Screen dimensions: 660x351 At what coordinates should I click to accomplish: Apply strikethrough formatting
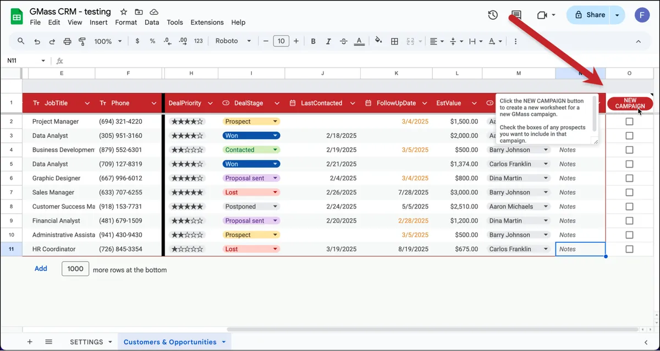[x=344, y=41]
